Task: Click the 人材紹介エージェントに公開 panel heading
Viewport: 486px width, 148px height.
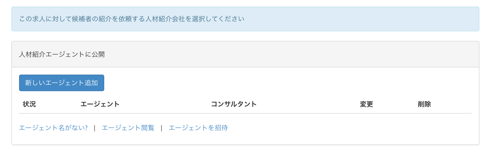Action: coord(62,54)
